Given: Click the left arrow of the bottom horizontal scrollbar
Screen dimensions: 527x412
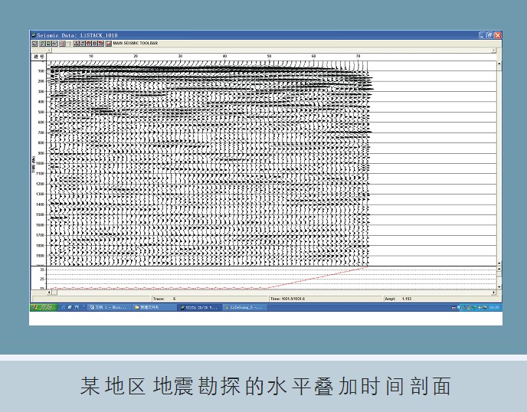Looking at the screenshot, I should point(51,292).
